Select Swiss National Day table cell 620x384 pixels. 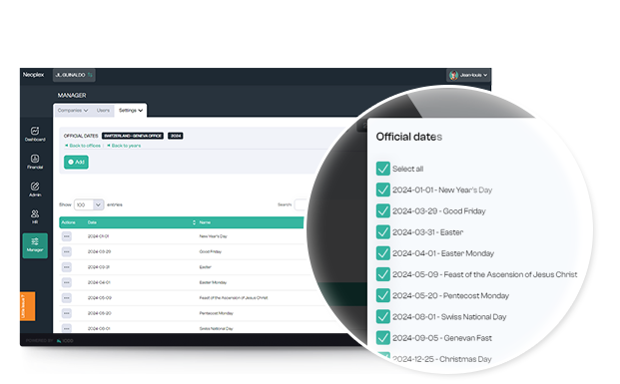tap(216, 328)
